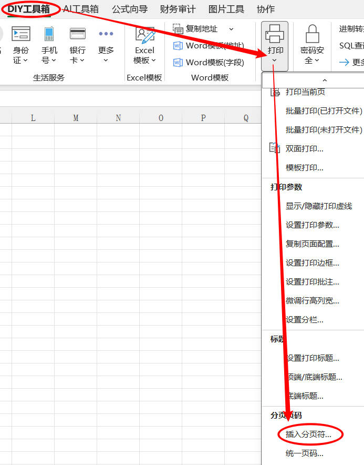Click the 复制地址 copy address icon
Viewport: 364px width, 465px height.
coord(178,29)
